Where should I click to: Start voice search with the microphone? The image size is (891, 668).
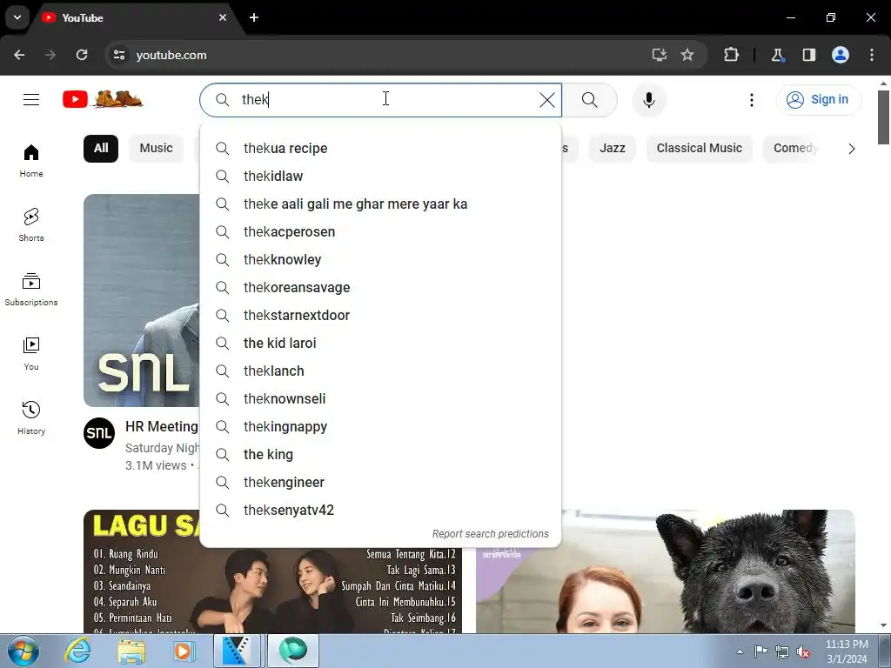click(x=648, y=100)
